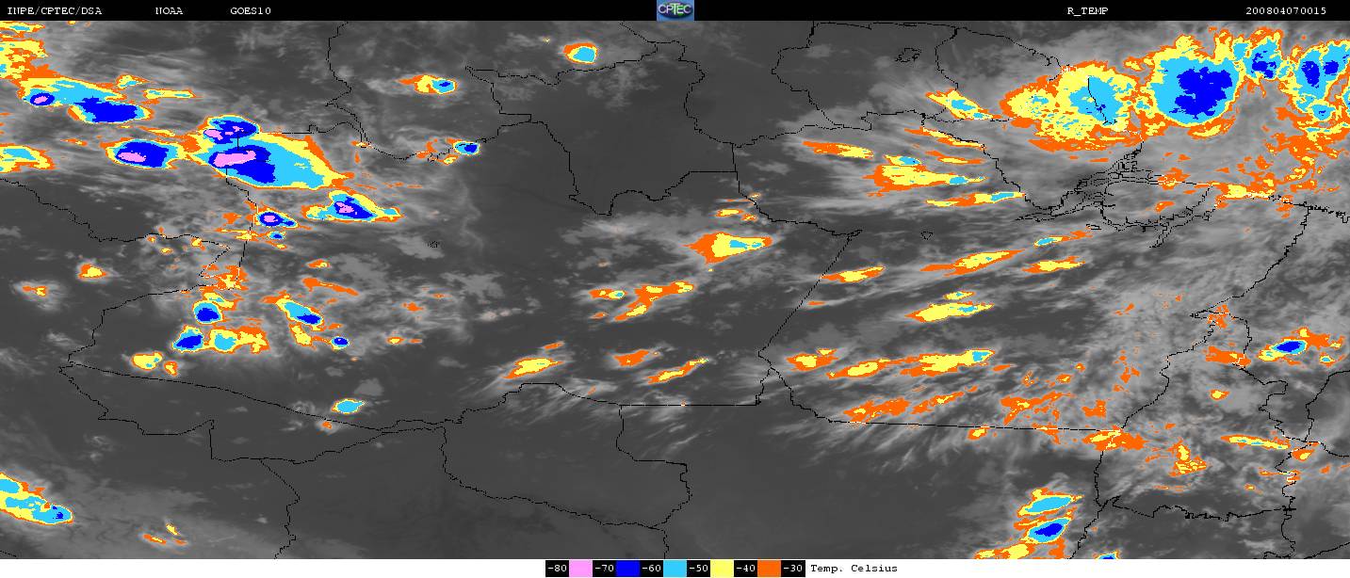The width and height of the screenshot is (1350, 578).
Task: Select the 200804070015 timestamp
Action: point(1286,11)
